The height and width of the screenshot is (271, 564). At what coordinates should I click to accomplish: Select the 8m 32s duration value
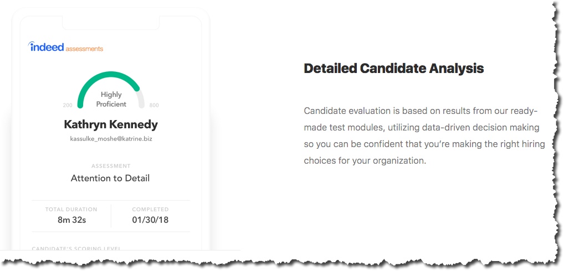[x=71, y=220]
